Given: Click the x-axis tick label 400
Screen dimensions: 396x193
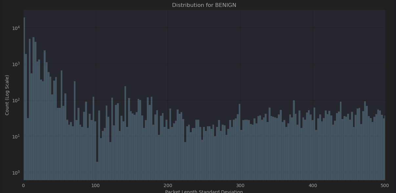Looking at the screenshot, I should tap(313, 185).
